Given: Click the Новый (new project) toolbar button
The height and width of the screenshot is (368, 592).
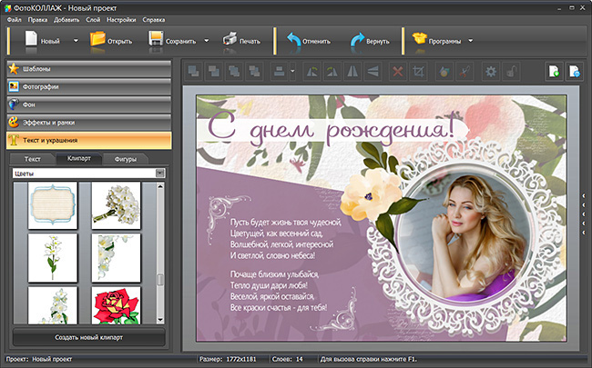Looking at the screenshot, I should tap(42, 41).
